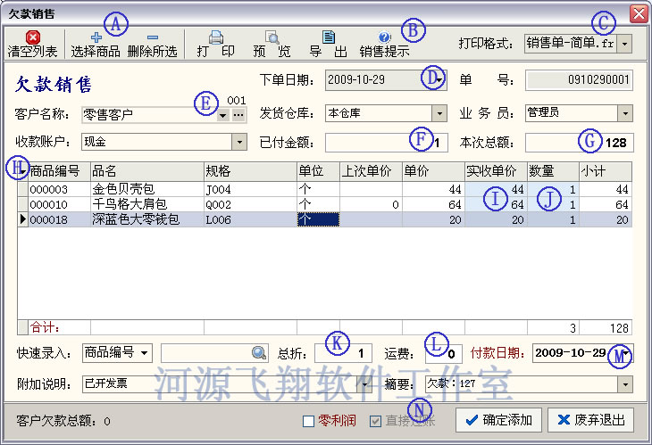The image size is (652, 445).
Task: Open the 预览 print preview icon
Action: 272,37
